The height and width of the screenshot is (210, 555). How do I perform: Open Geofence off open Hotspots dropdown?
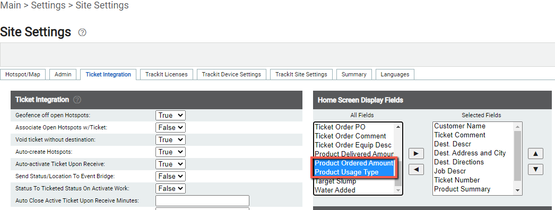[171, 115]
